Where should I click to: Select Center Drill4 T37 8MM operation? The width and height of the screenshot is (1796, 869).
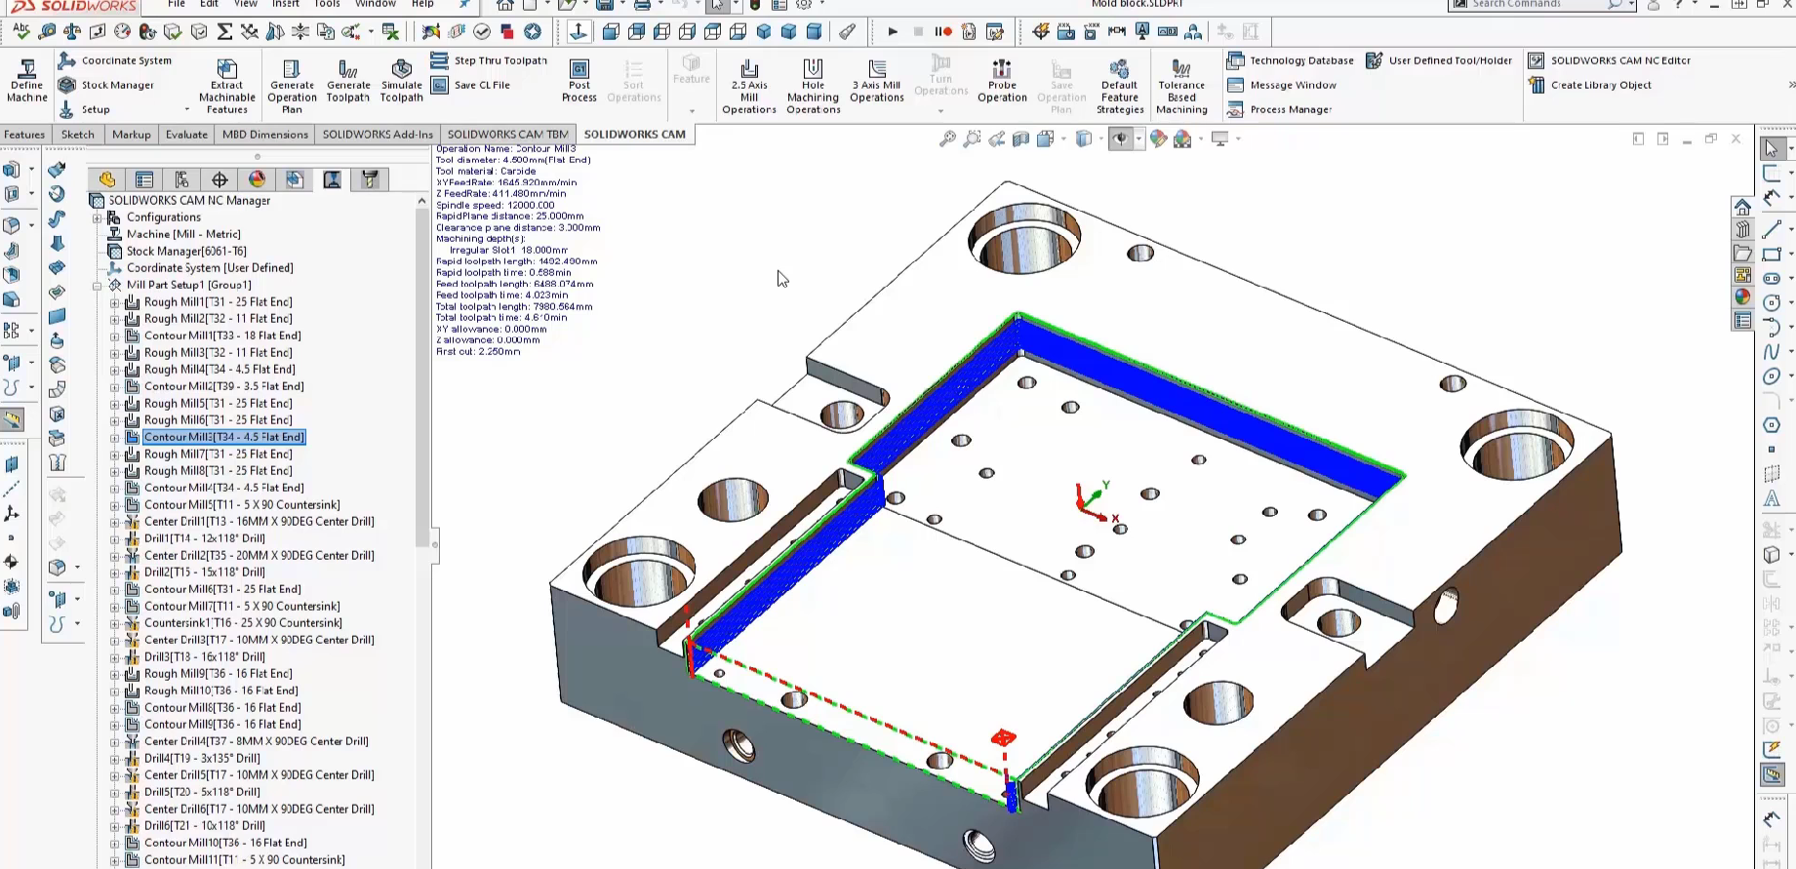[257, 741]
